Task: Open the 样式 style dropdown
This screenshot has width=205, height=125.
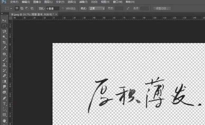Action: coord(97,9)
